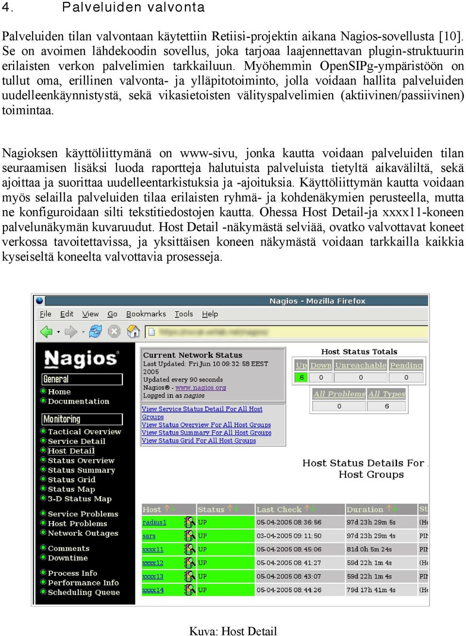This screenshot has height=636, width=466.
Task: Open Tactical Overview in the sidebar
Action: [84, 431]
